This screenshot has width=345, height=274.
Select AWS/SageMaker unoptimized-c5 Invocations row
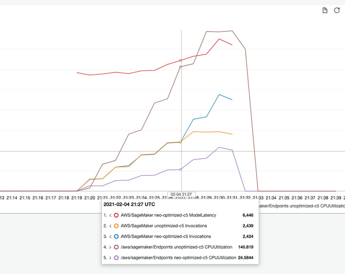click(x=179, y=226)
